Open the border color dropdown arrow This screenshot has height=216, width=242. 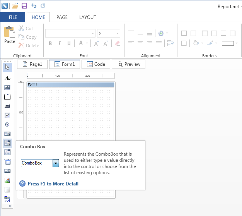tap(216, 43)
